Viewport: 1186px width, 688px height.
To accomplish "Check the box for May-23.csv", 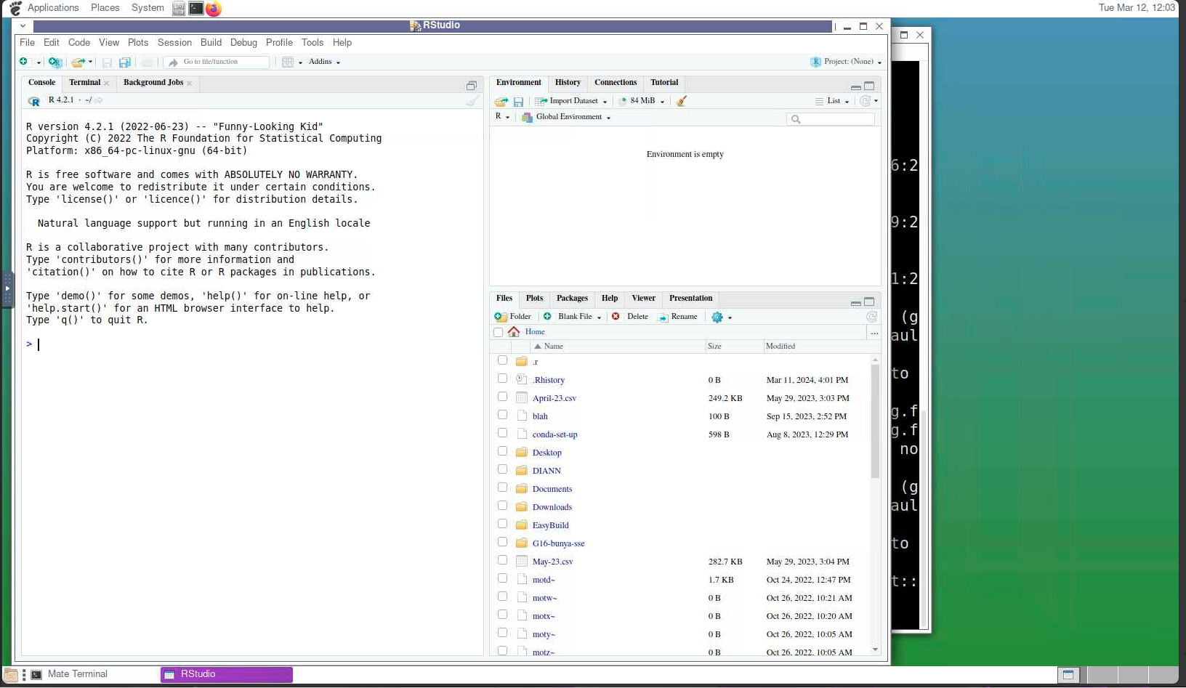I will pos(502,560).
